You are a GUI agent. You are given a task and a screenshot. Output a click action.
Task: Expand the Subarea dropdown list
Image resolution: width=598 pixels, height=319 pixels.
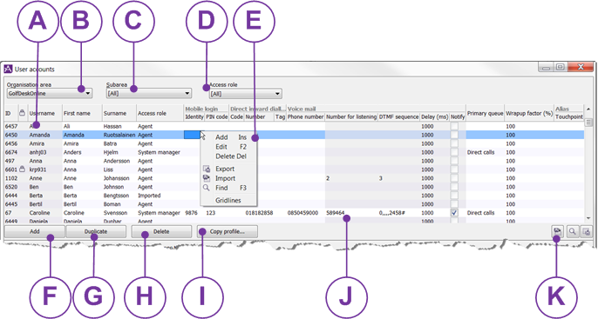click(187, 93)
